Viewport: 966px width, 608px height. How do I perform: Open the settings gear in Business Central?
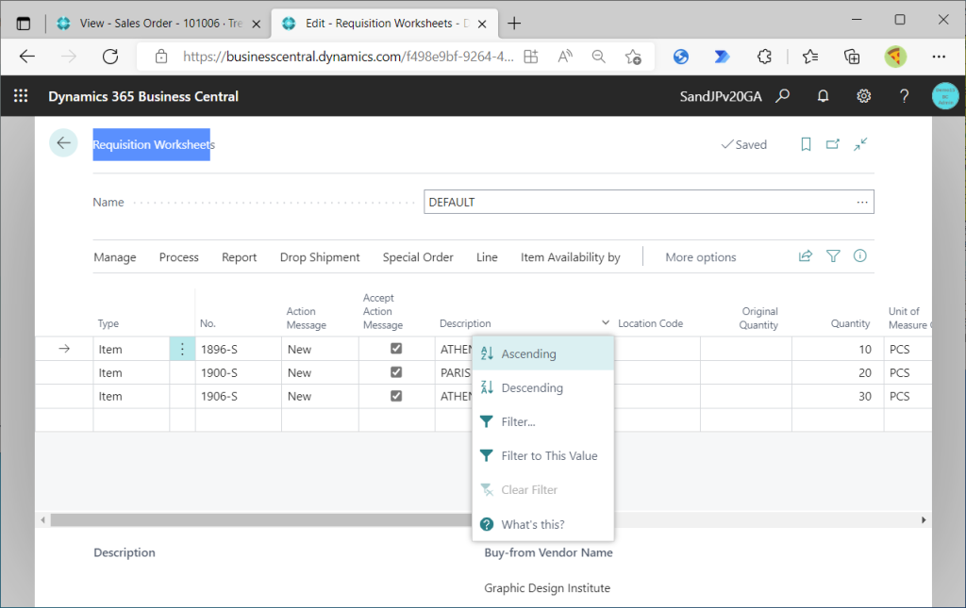pyautogui.click(x=864, y=96)
